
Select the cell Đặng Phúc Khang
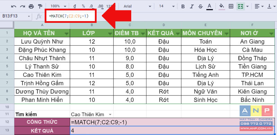42,50
